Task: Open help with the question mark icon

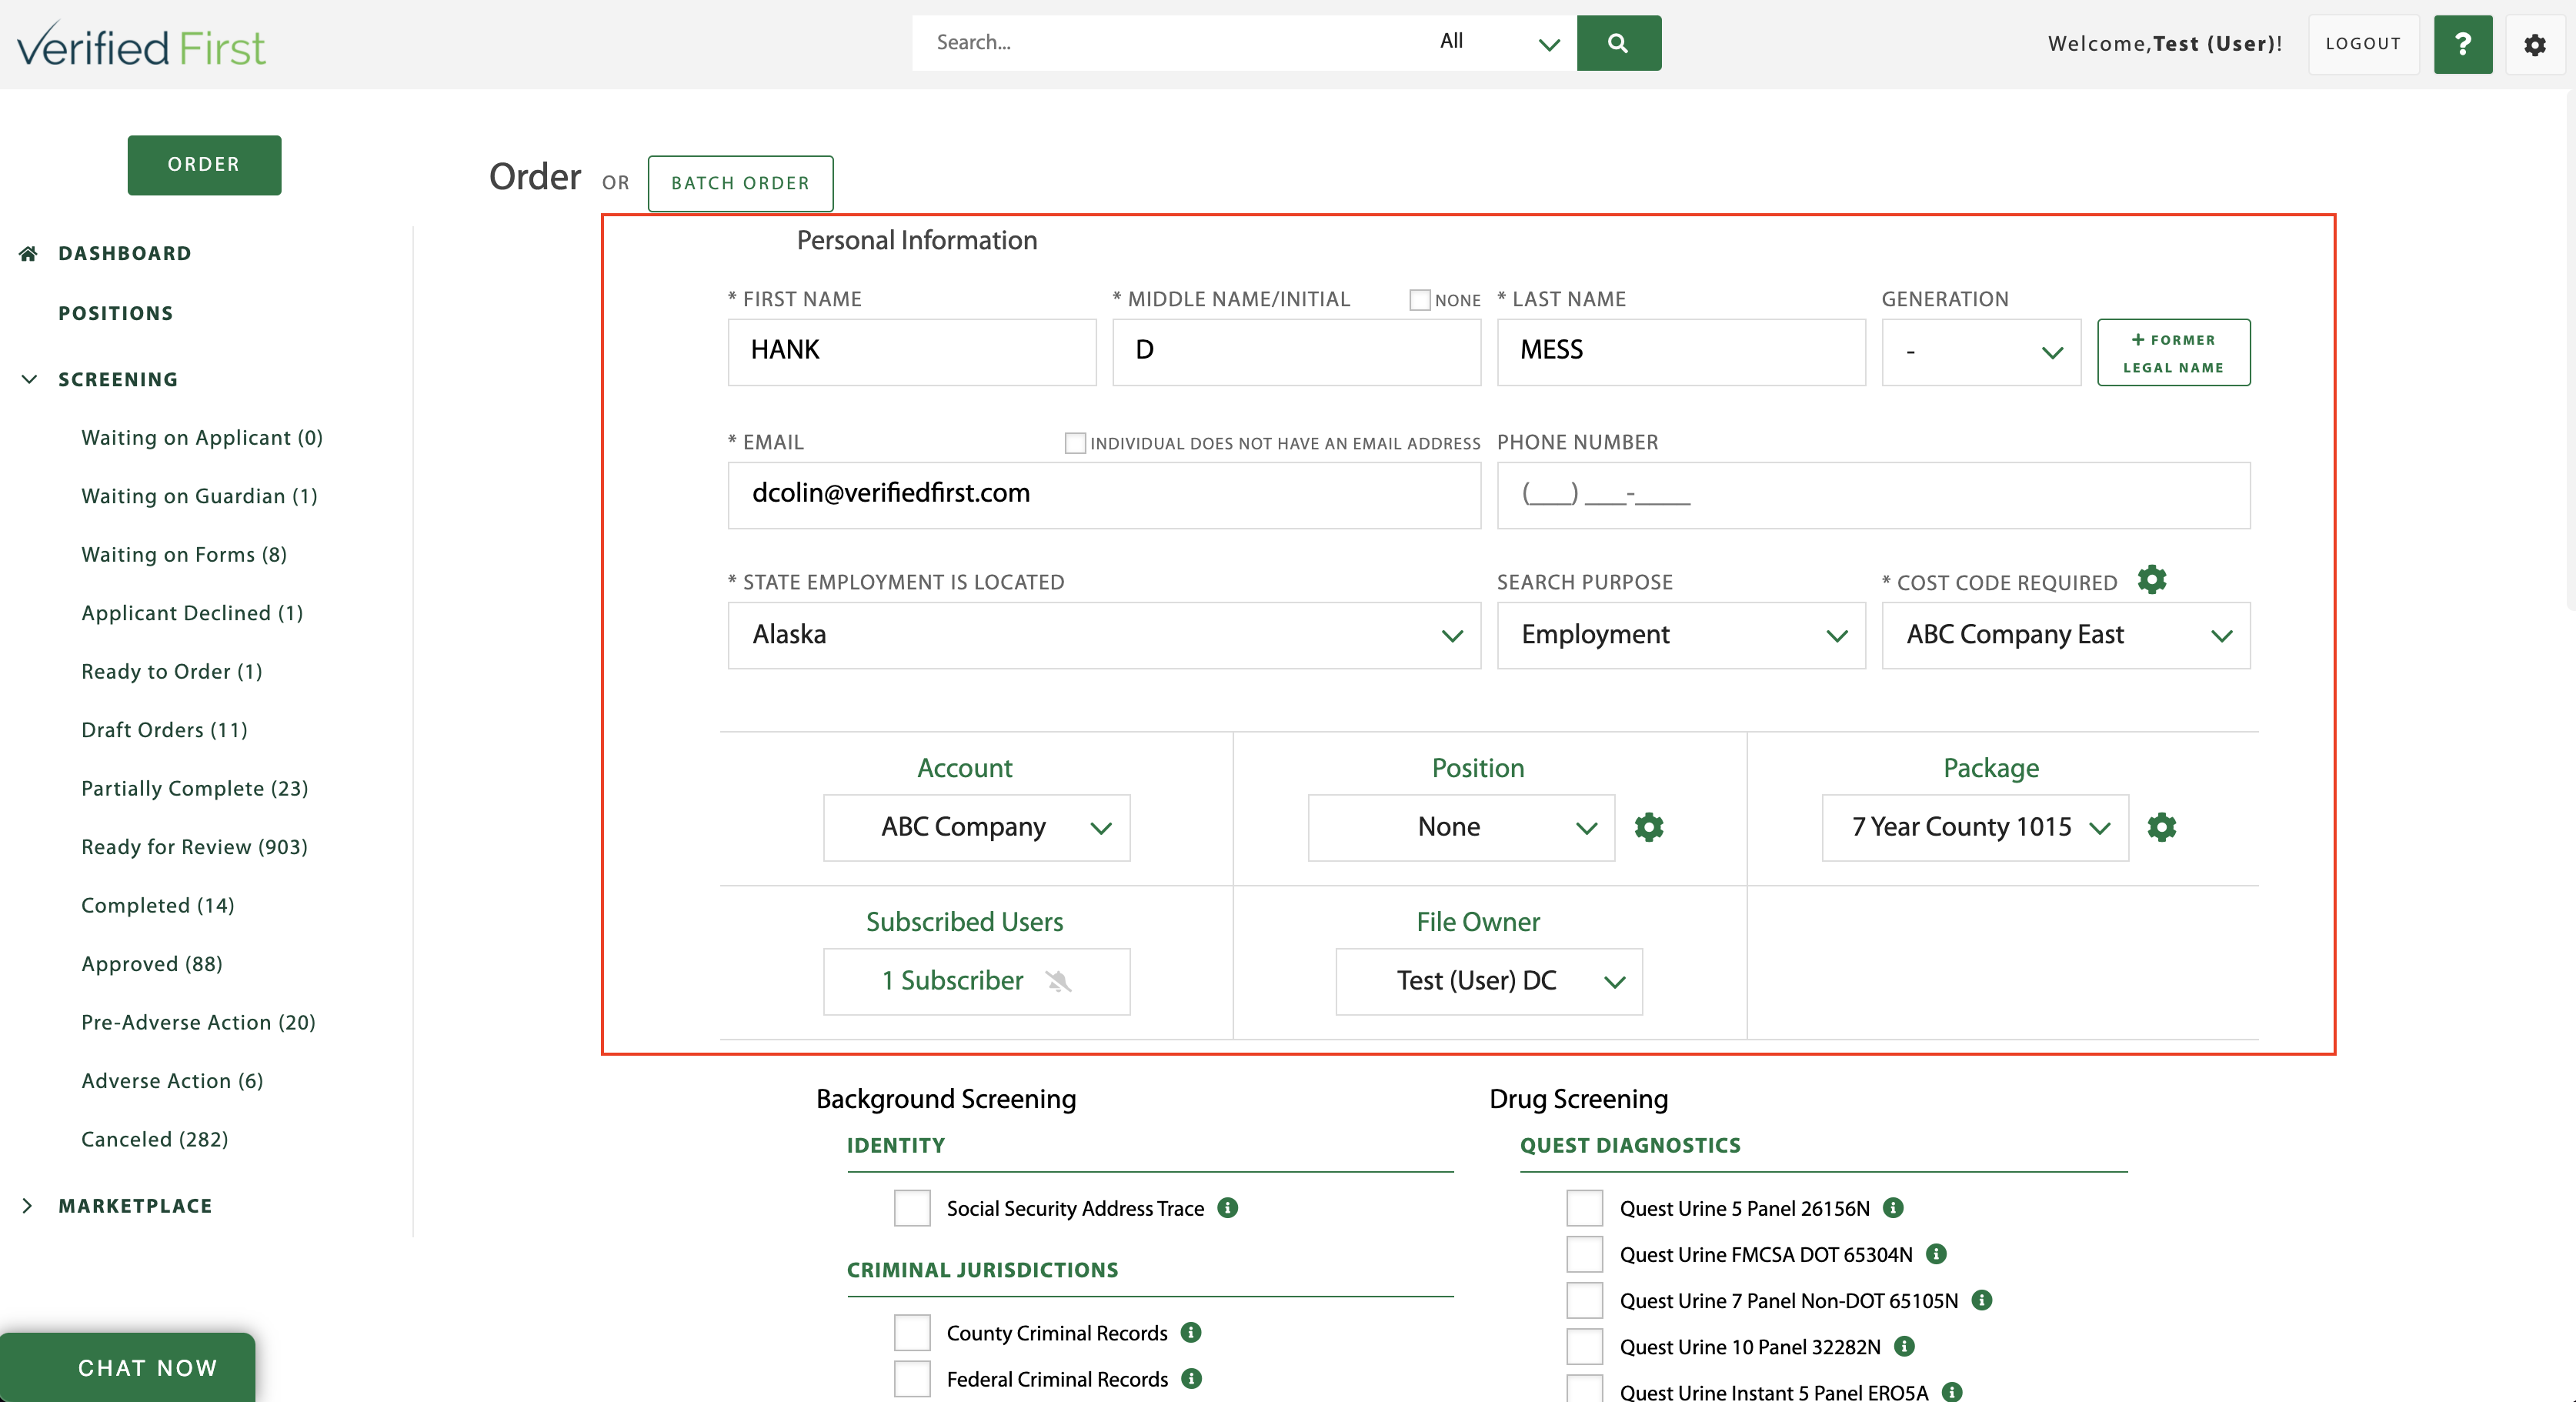Action: pyautogui.click(x=2462, y=44)
